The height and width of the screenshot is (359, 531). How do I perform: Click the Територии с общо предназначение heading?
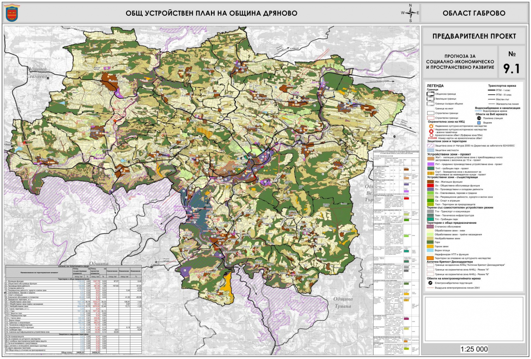(x=452, y=223)
